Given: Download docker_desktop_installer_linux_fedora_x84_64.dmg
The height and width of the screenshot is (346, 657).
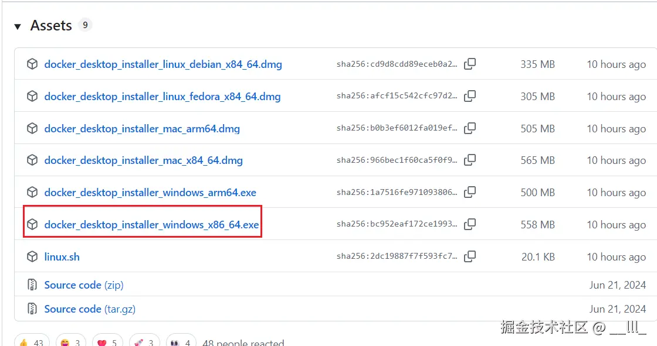Looking at the screenshot, I should point(162,97).
